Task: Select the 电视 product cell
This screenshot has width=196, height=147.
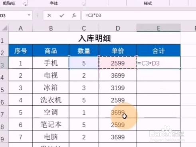Action: [x=51, y=75]
